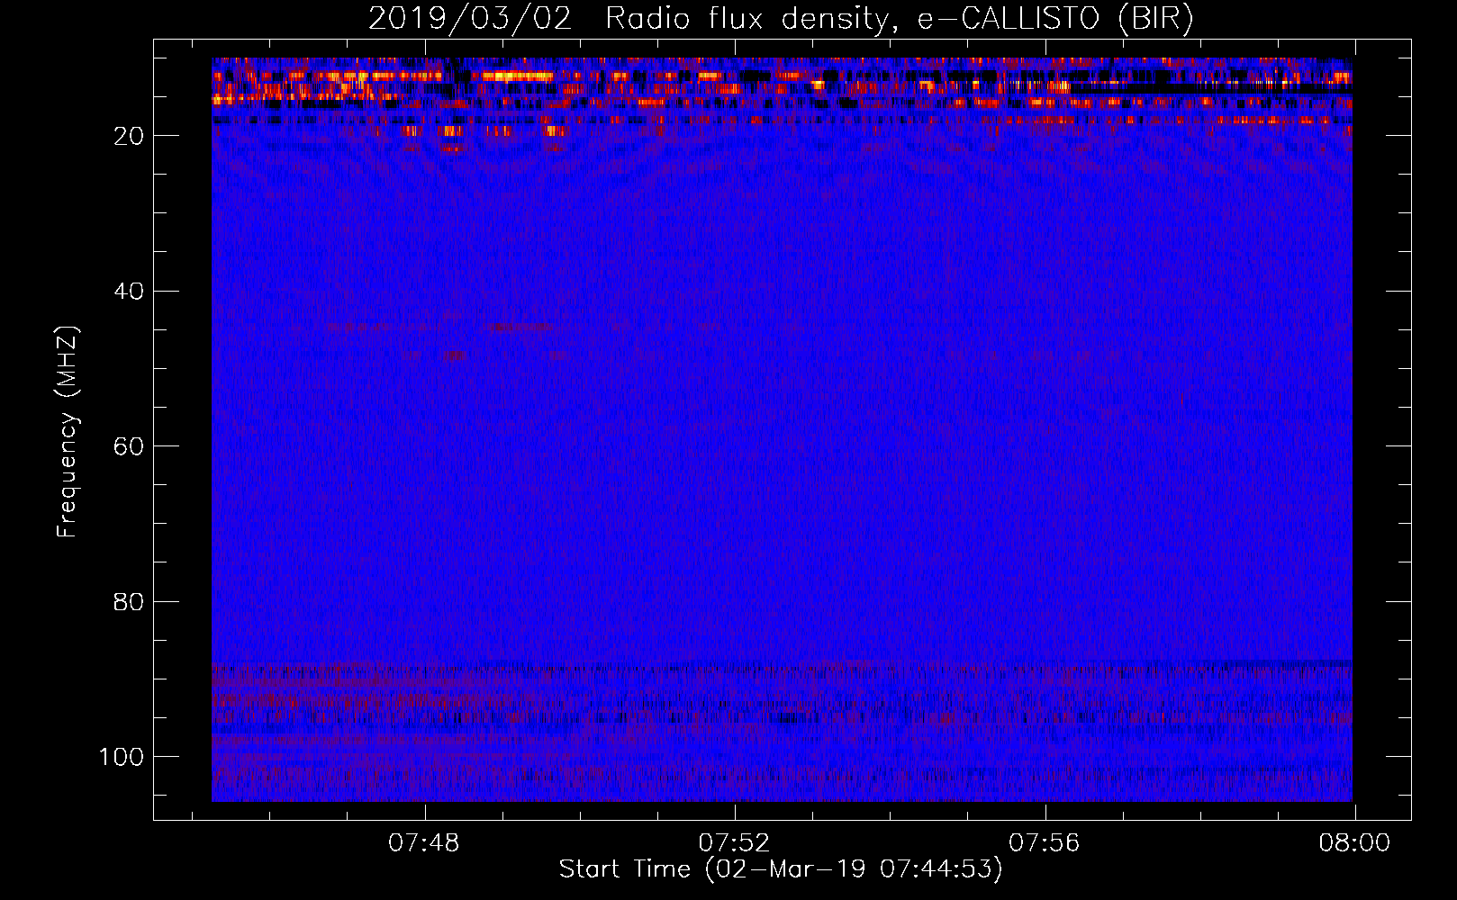Click the 07:48 time tick label

click(x=423, y=843)
